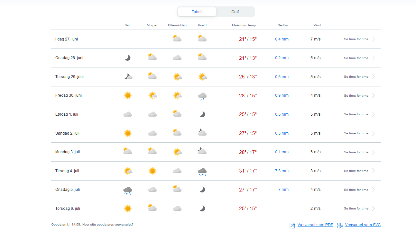Download 'Værvarsel som PDF'

315,225
